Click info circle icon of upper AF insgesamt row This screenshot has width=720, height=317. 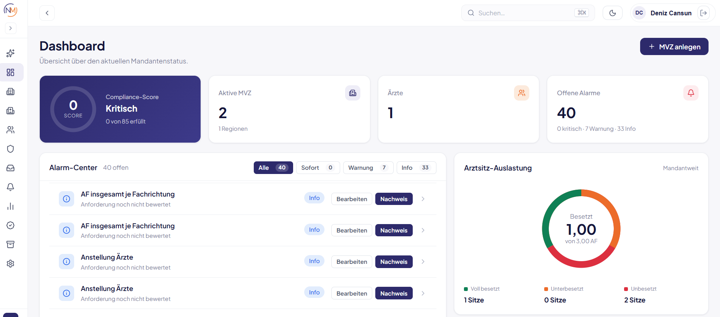point(66,199)
